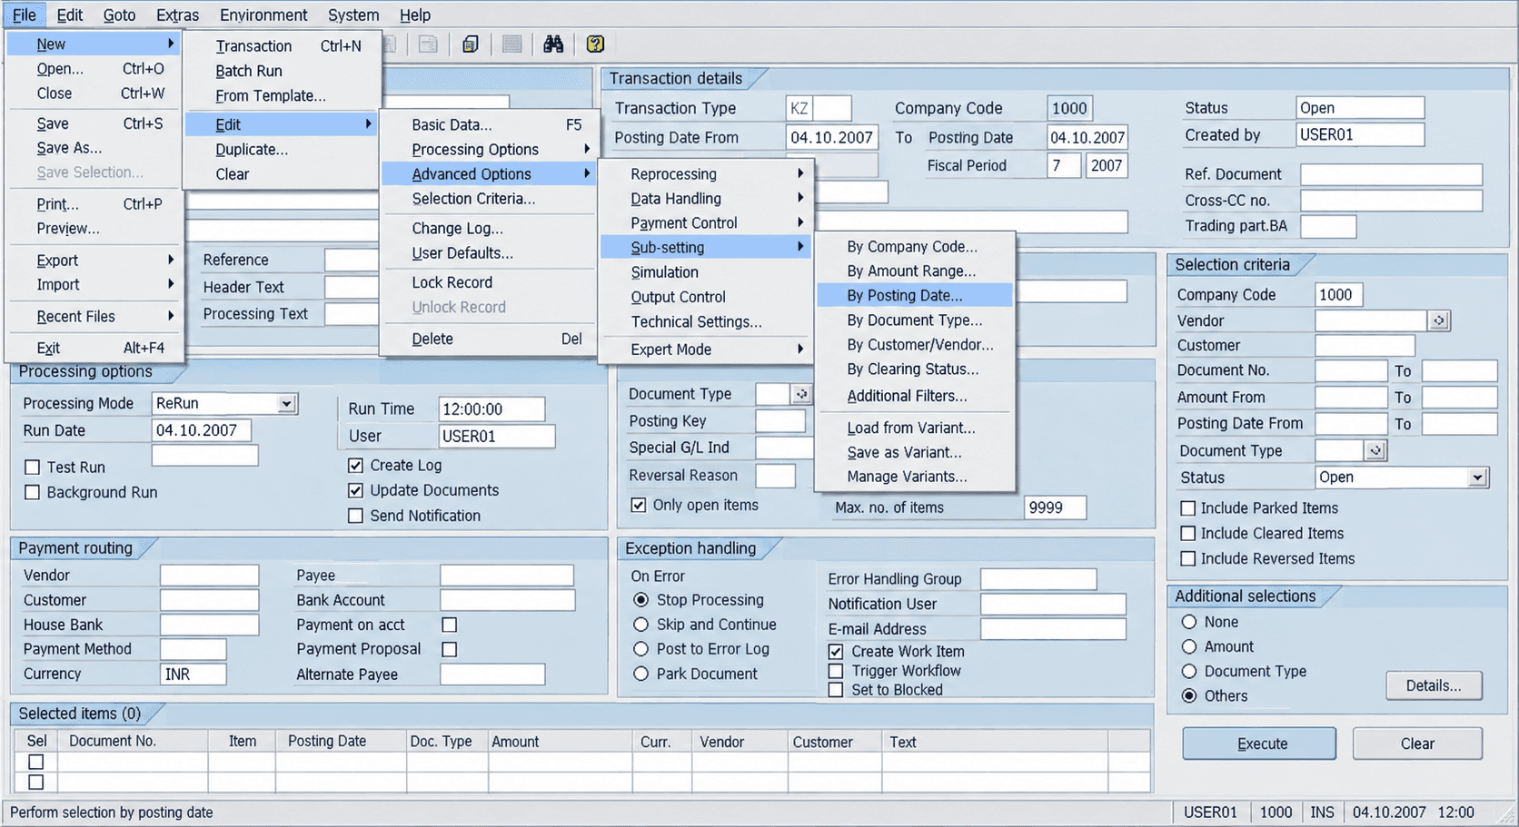
Task: Enable Trigger Workflow checkbox
Action: [836, 671]
